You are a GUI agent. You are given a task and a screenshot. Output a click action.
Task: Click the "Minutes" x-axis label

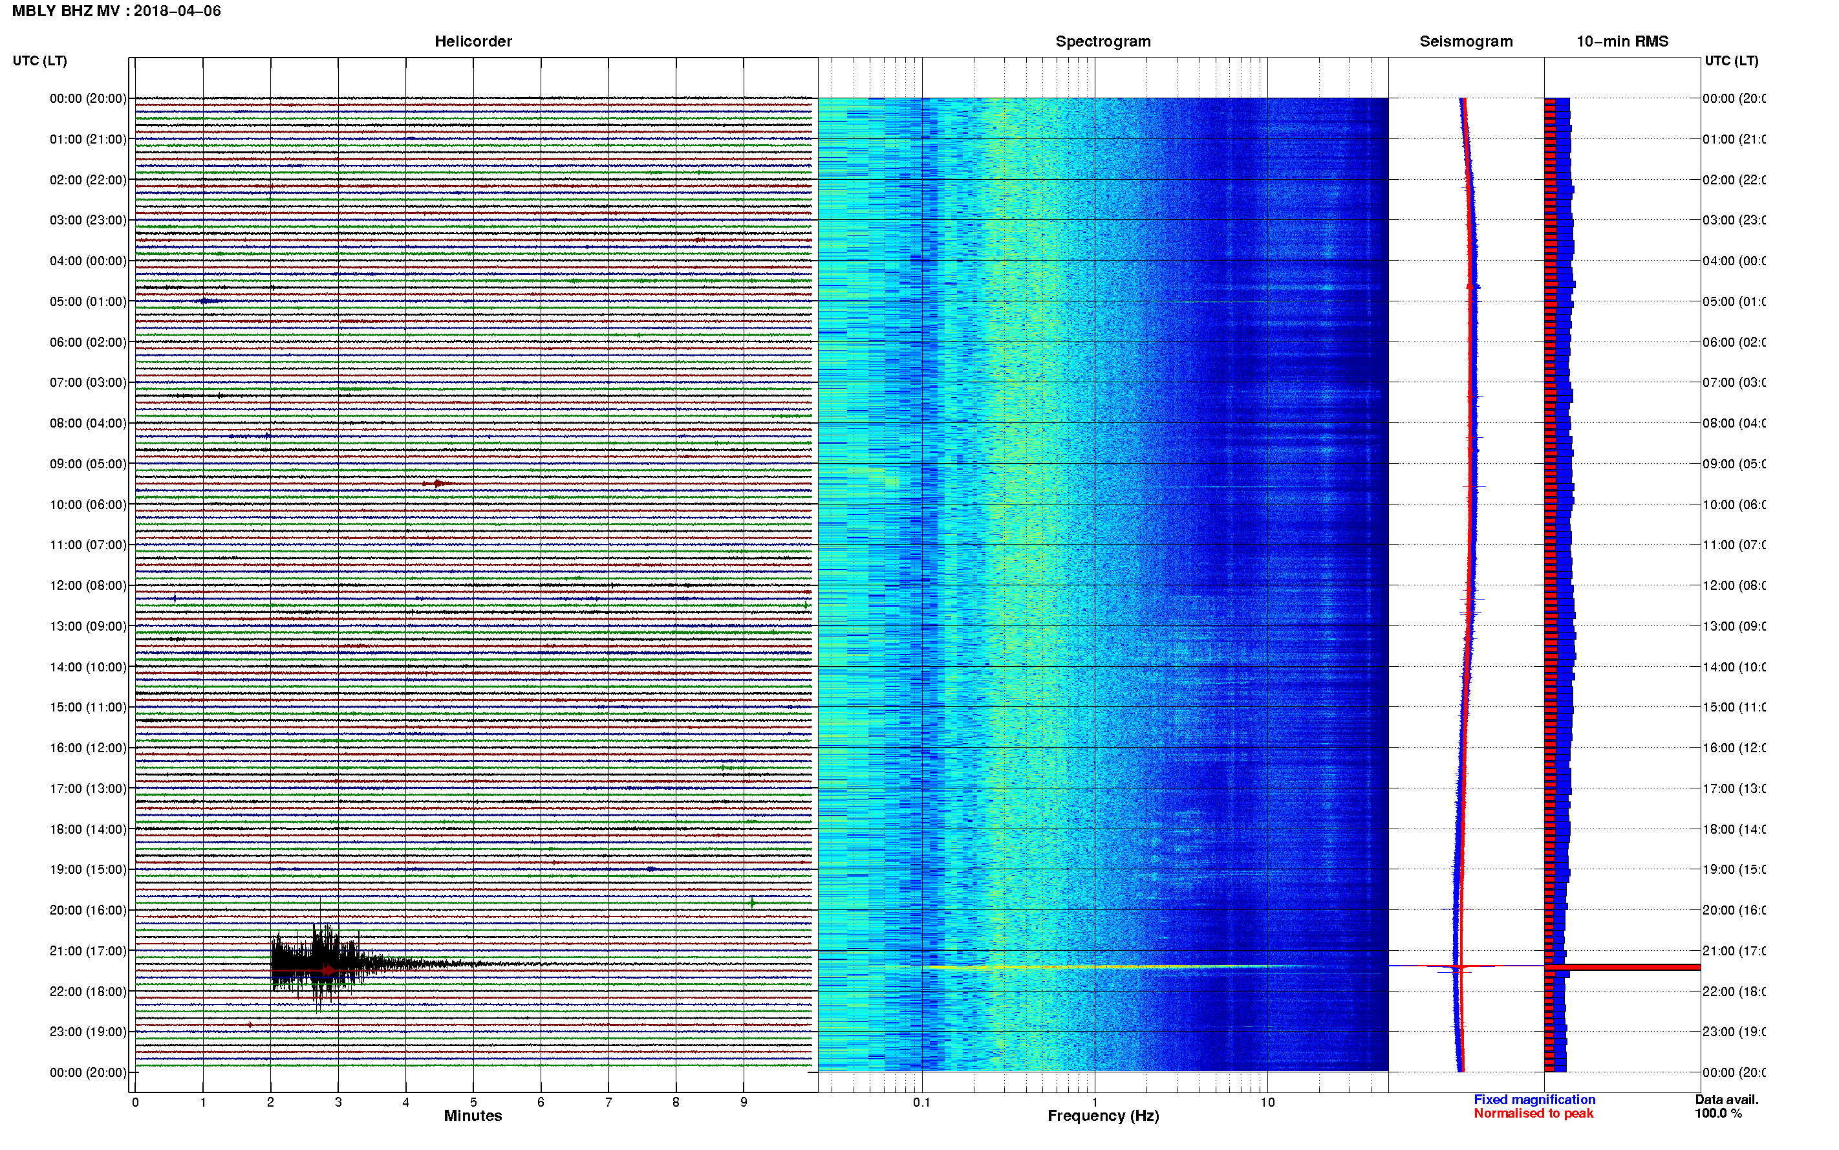click(x=473, y=1116)
